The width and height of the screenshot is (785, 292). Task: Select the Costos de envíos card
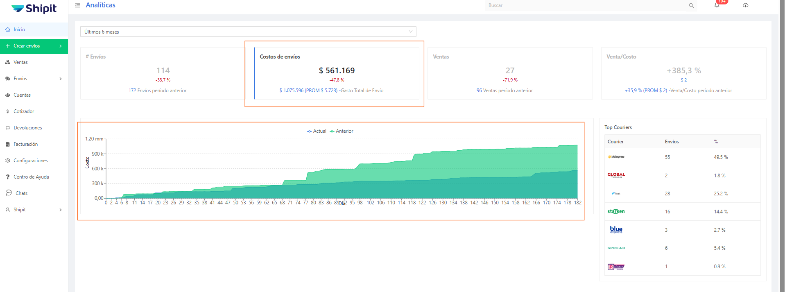[x=336, y=73]
